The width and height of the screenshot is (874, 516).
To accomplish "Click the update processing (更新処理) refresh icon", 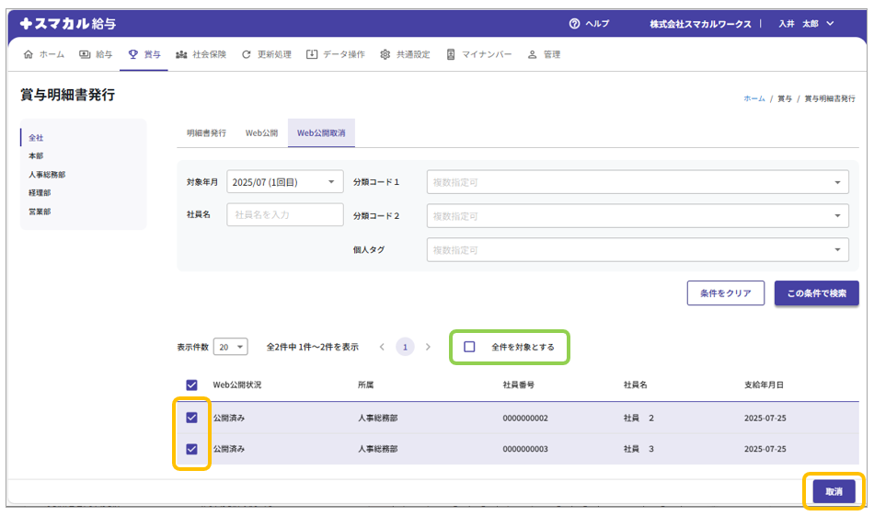I will pyautogui.click(x=247, y=54).
